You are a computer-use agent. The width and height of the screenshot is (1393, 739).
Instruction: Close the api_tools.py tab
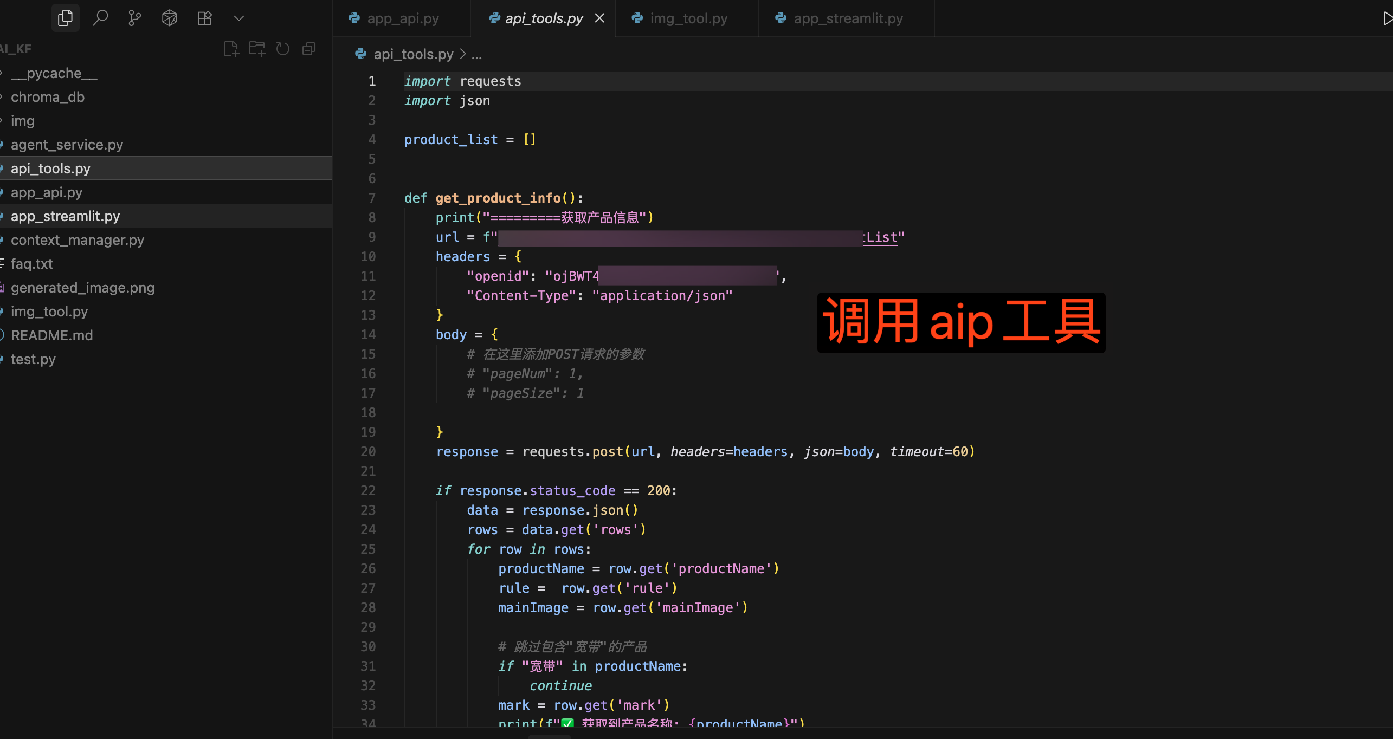click(599, 18)
